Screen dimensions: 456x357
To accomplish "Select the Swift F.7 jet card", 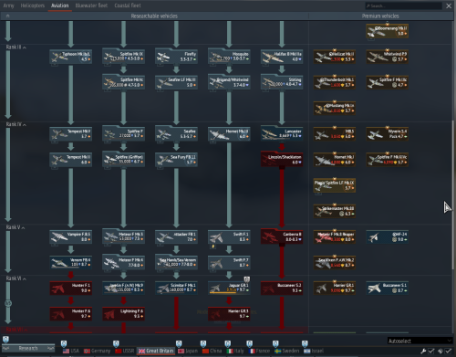I will pyautogui.click(x=229, y=262).
